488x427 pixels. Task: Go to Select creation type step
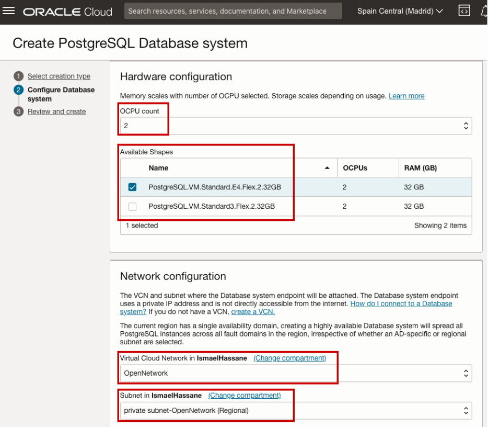(x=59, y=76)
